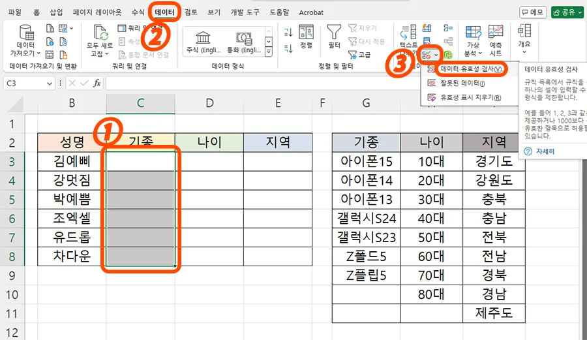Click the From Text/CSV import icon

pos(50,29)
